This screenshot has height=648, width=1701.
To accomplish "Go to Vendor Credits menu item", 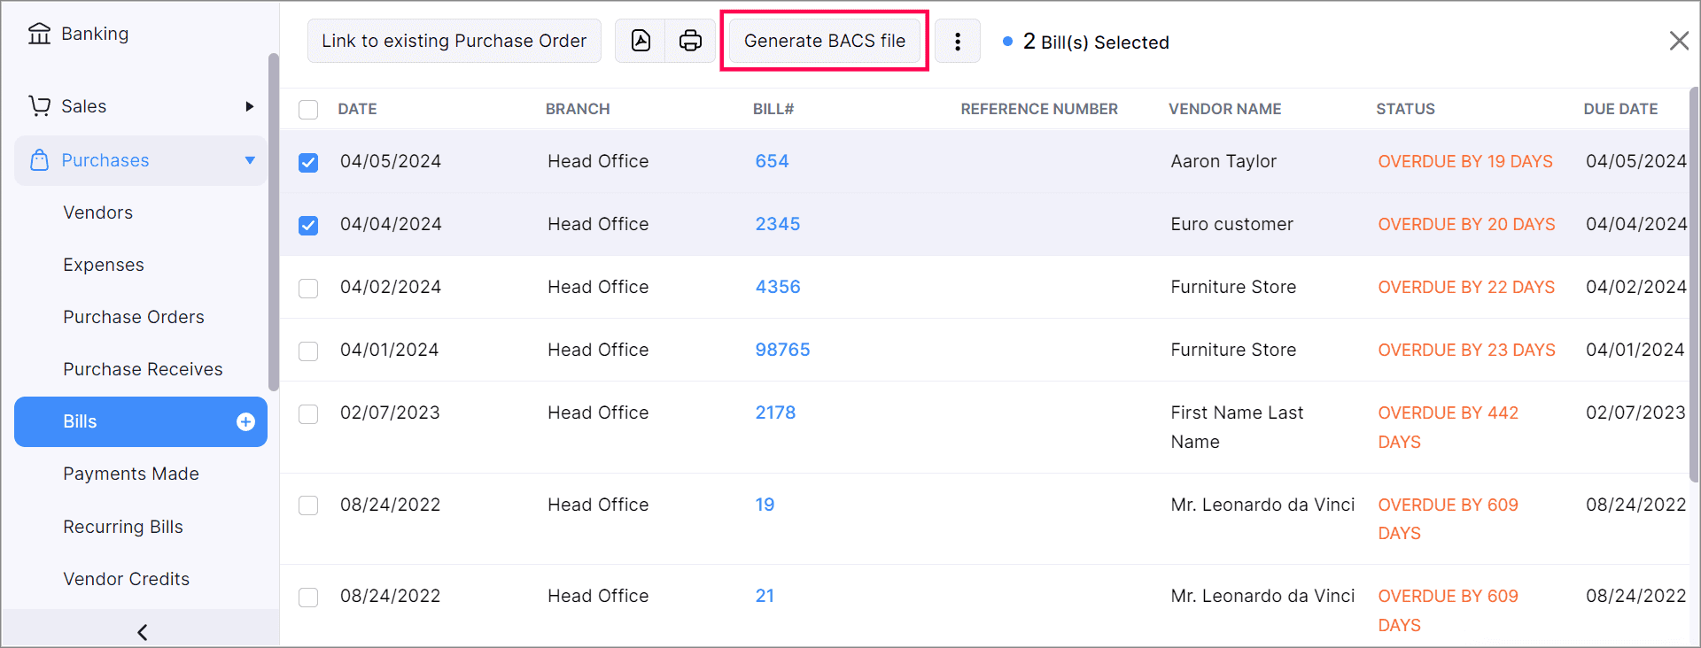I will (127, 579).
